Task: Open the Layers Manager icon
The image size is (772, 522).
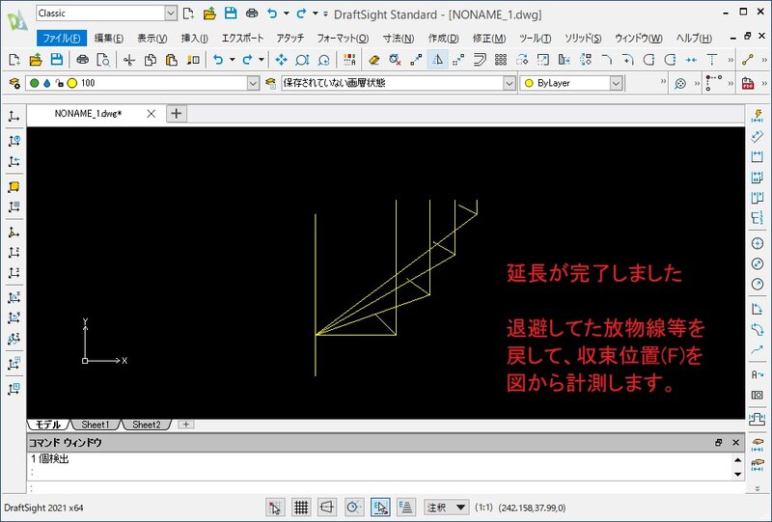Action: [x=14, y=83]
